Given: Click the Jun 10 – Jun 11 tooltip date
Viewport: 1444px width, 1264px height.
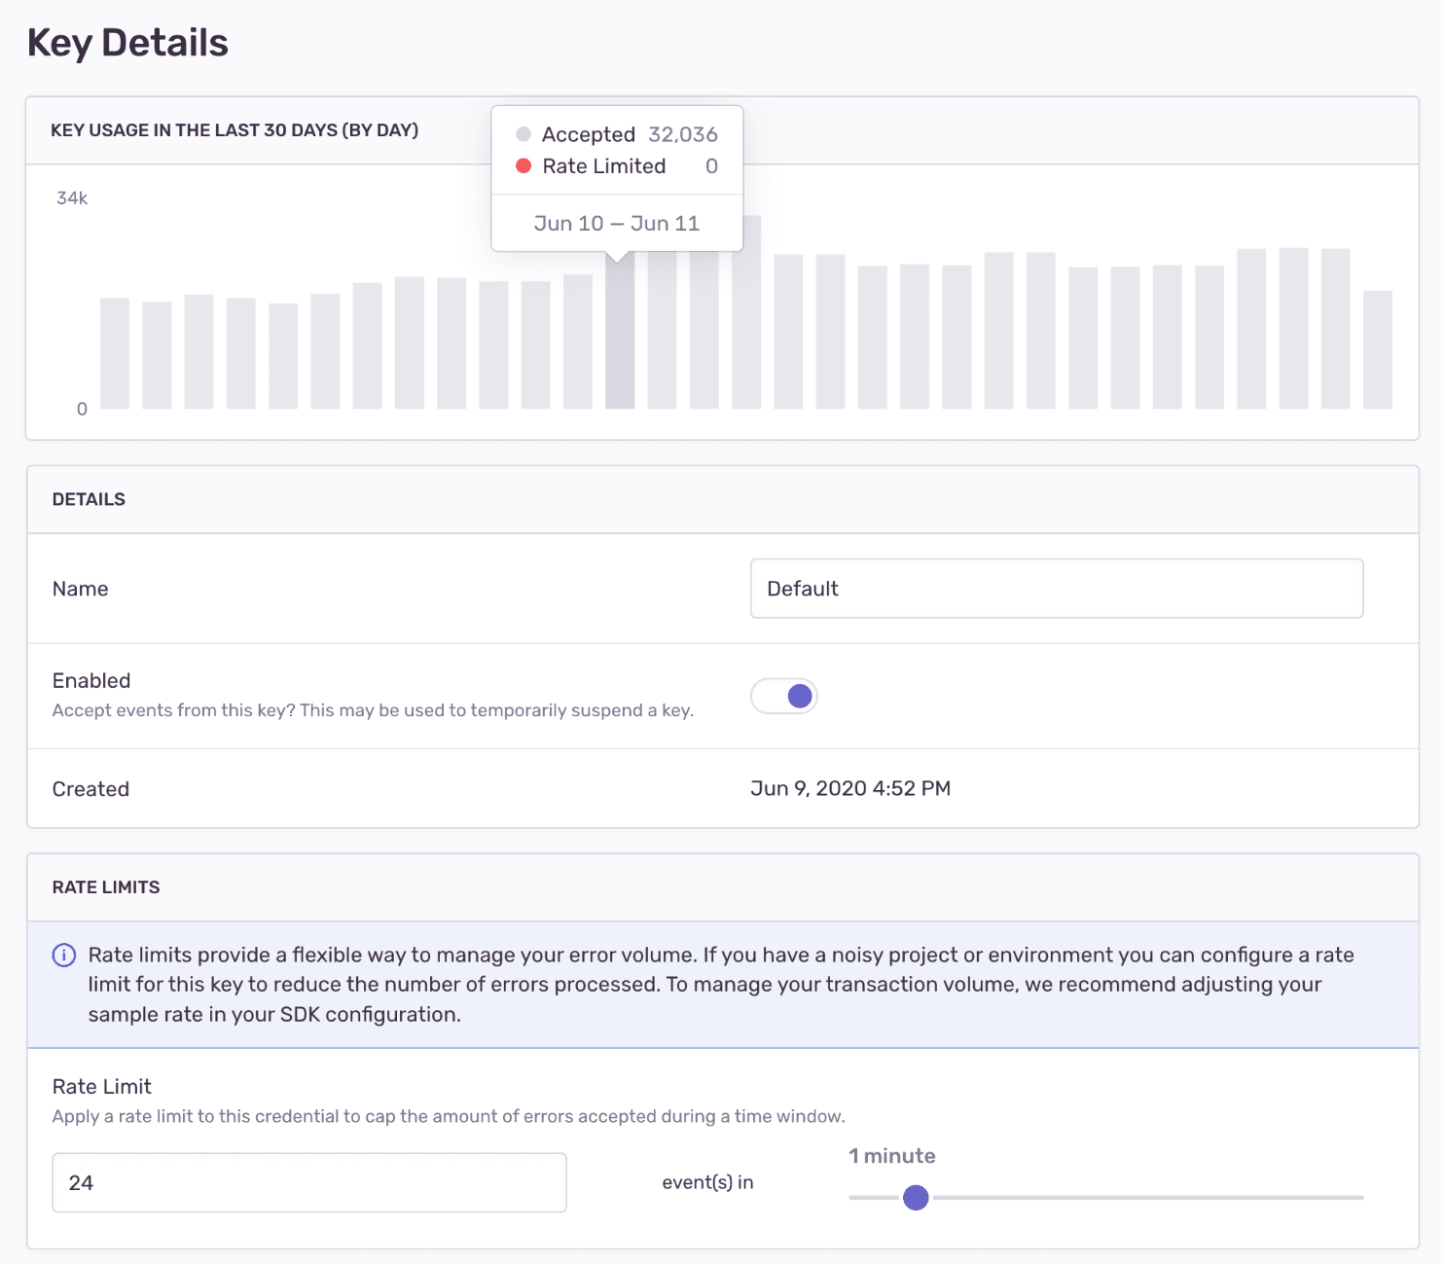Looking at the screenshot, I should tap(617, 224).
